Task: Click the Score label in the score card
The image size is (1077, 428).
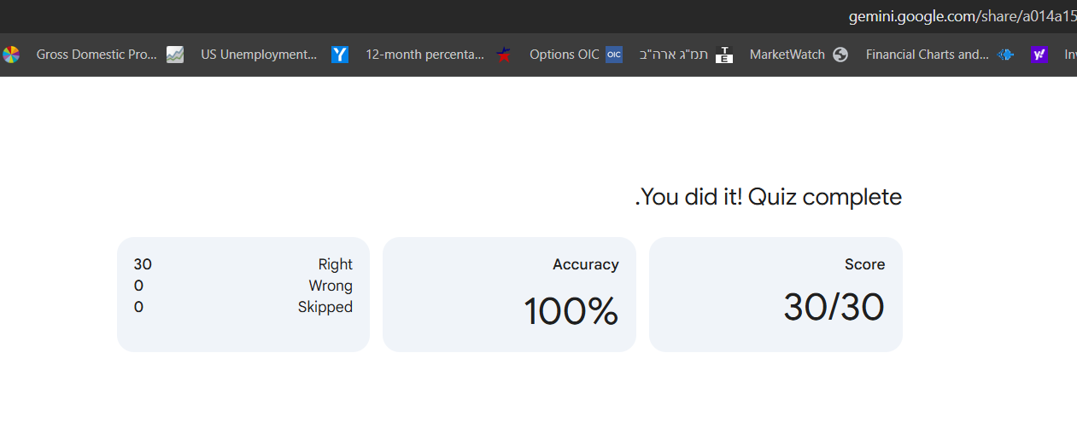Action: coord(864,264)
